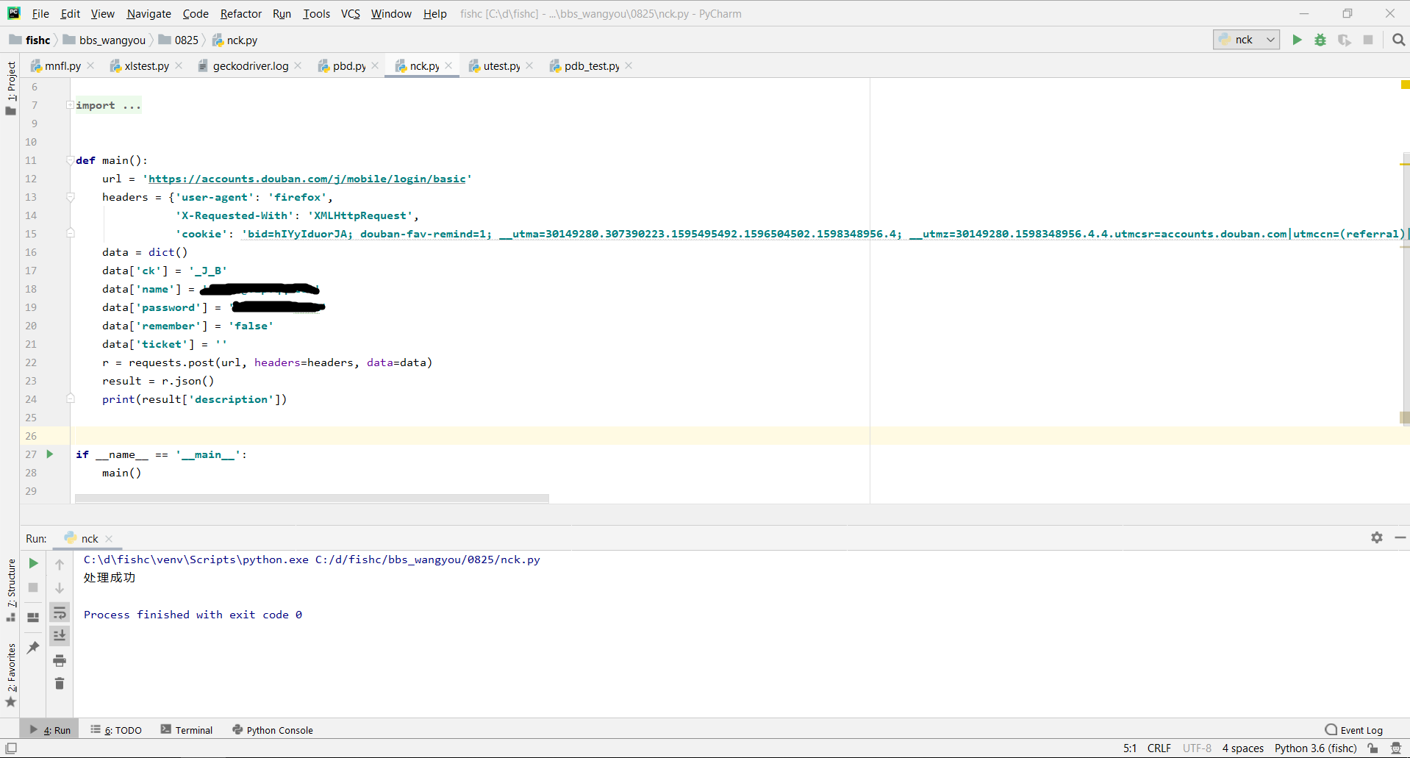The image size is (1410, 758).
Task: Open the Project tool window
Action: pos(10,87)
